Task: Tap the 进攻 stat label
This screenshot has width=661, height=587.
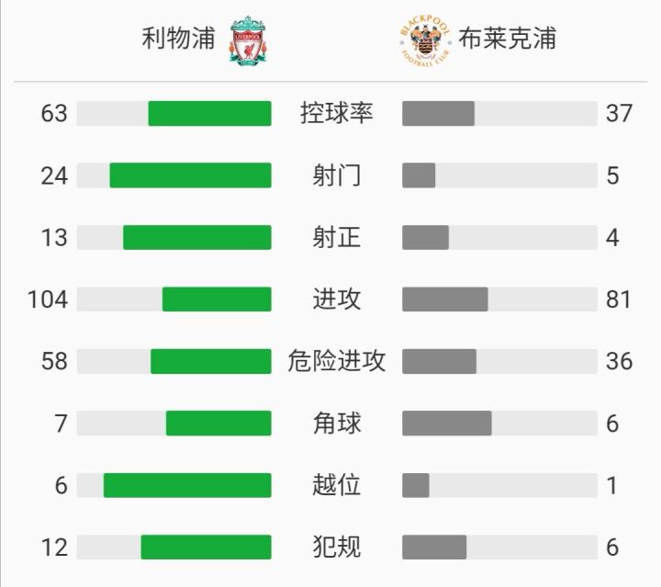Action: [x=337, y=299]
